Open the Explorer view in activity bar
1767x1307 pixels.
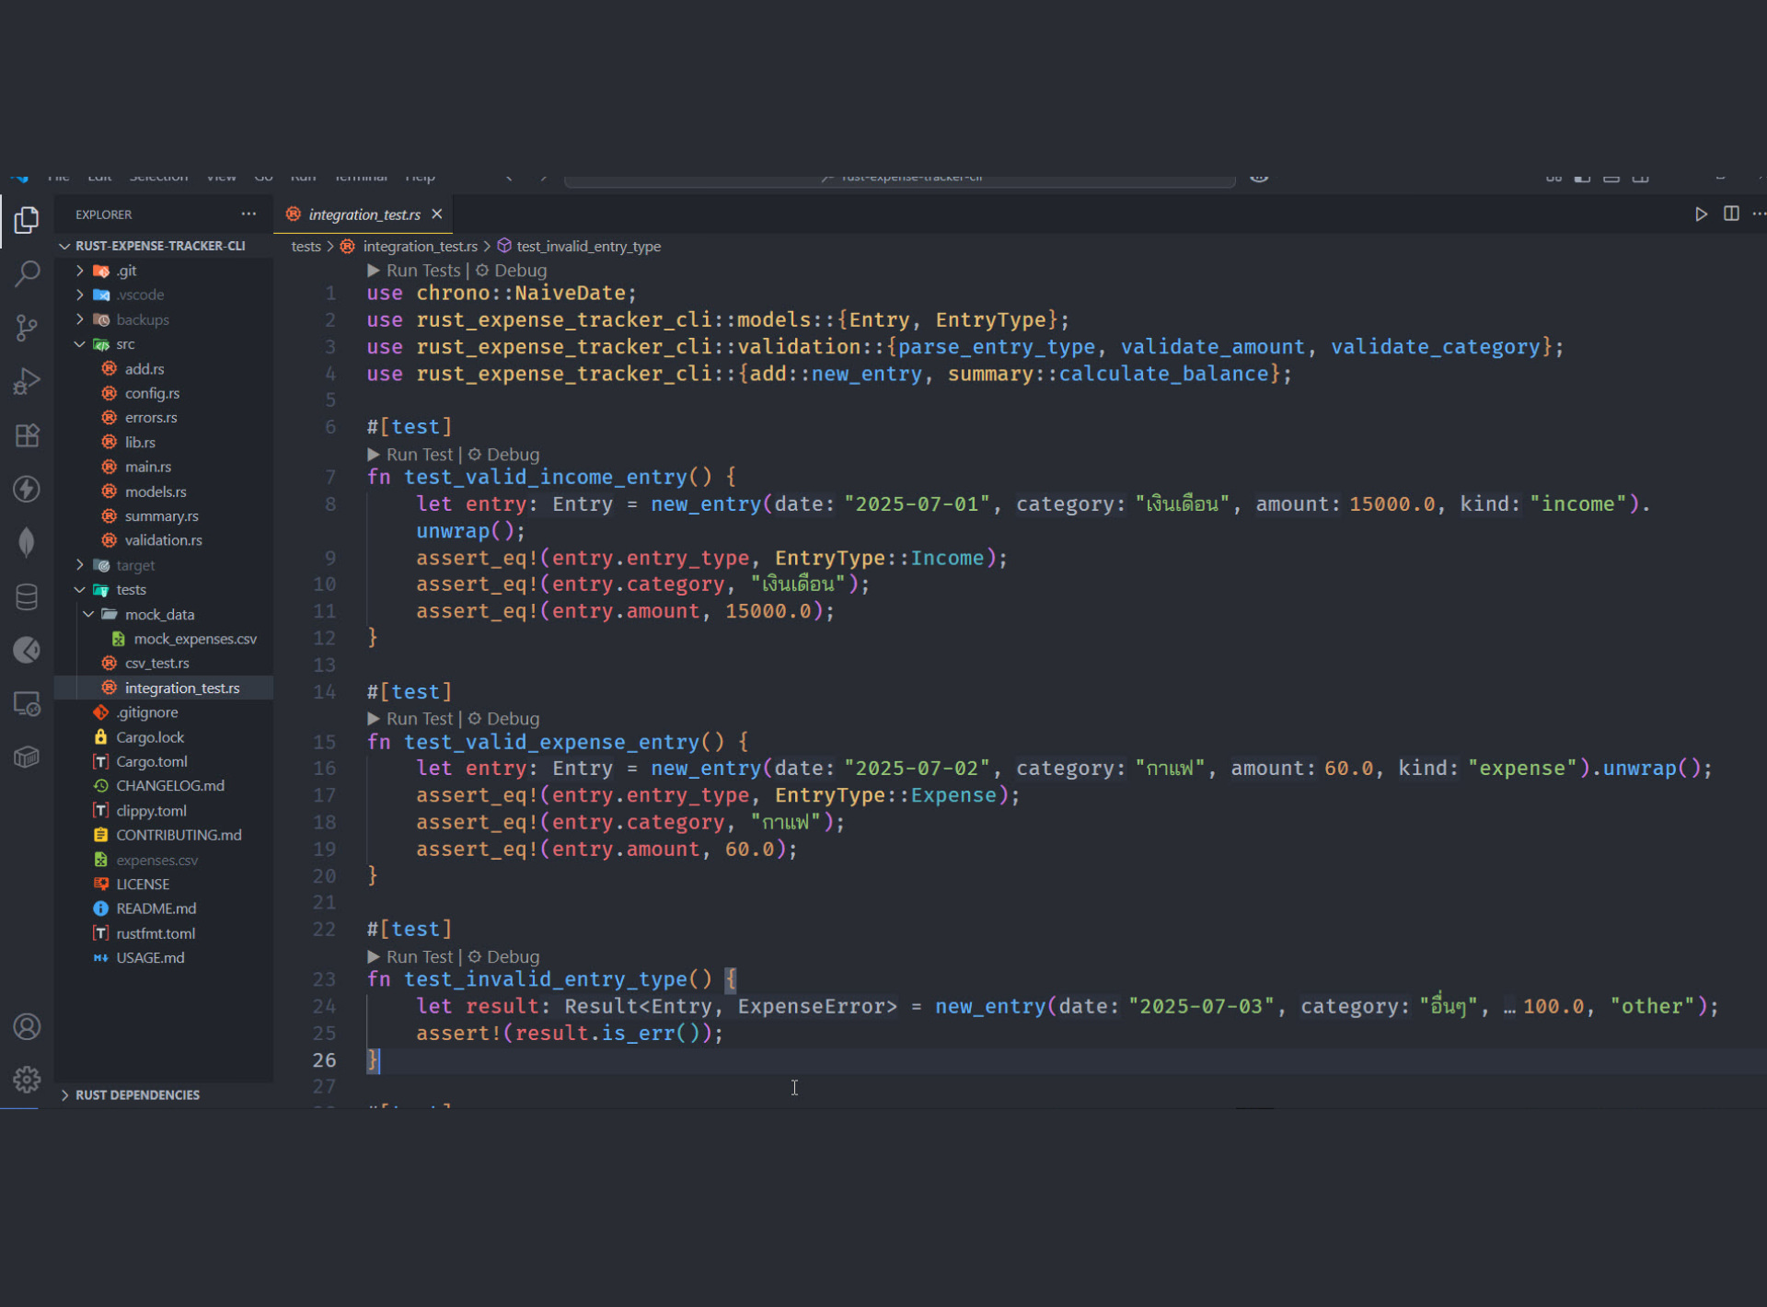(27, 219)
